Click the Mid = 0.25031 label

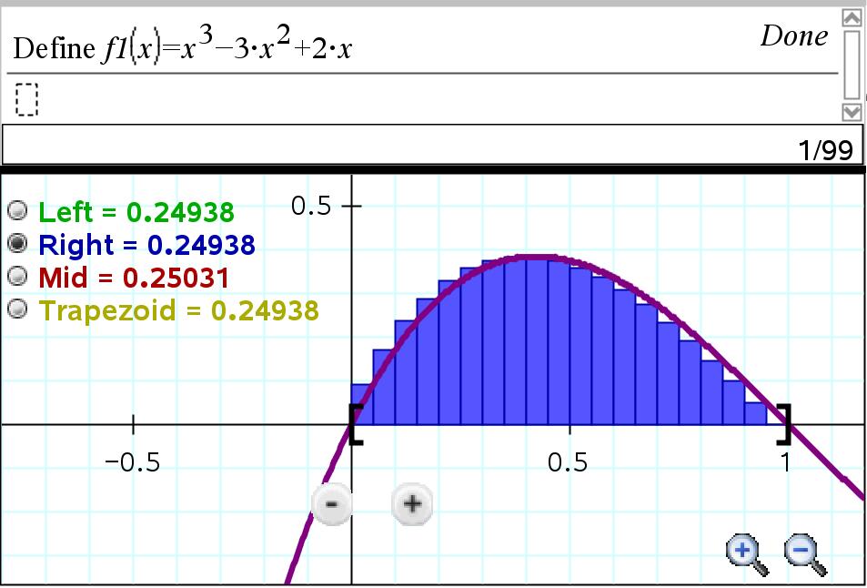(x=133, y=278)
